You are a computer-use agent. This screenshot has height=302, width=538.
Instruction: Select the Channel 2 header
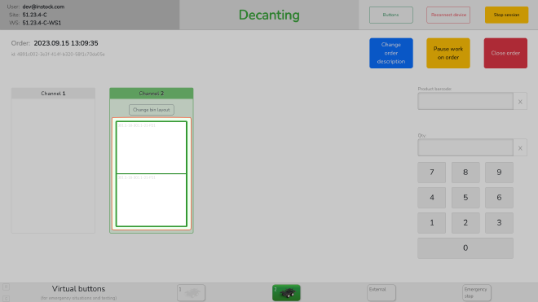point(152,94)
